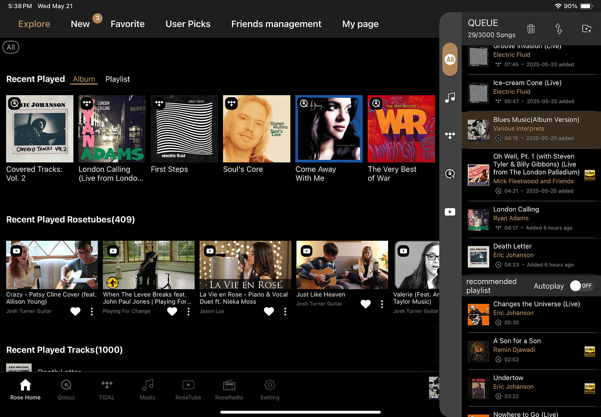The width and height of the screenshot is (601, 417).
Task: Open the New tab
Action: click(x=80, y=24)
